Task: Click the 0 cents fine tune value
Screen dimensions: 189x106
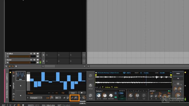Action: tap(146, 73)
